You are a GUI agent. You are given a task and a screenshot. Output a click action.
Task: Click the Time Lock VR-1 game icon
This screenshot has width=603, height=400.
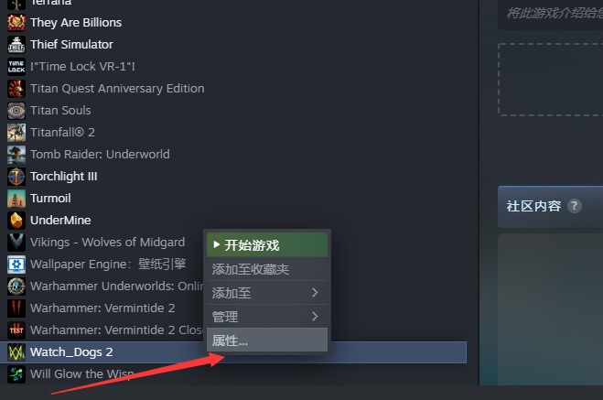coord(16,67)
